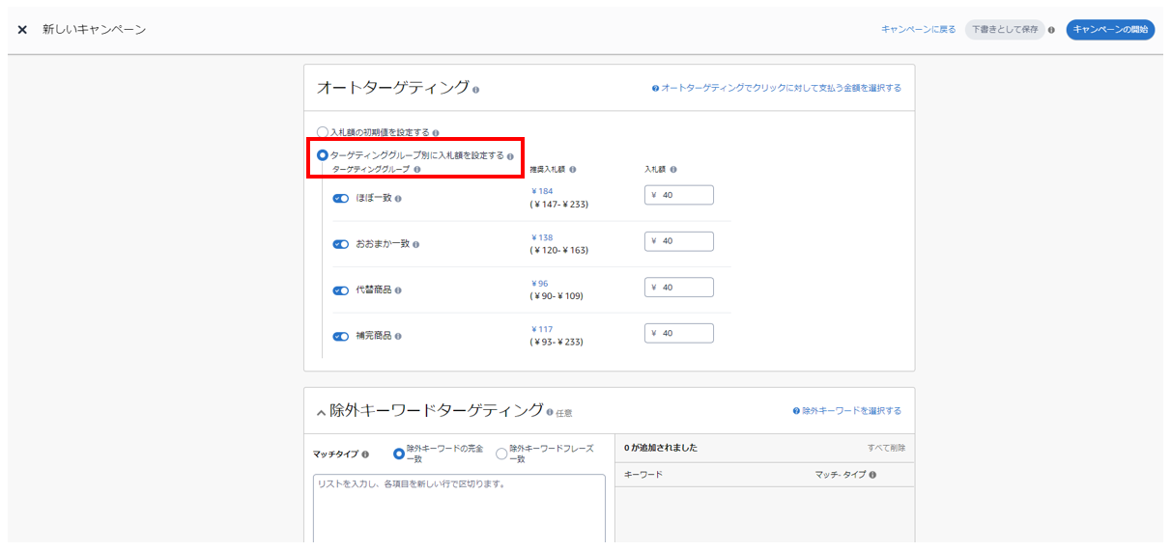Close the new campaign page with X
Screen dimensions: 1171x551
[22, 30]
